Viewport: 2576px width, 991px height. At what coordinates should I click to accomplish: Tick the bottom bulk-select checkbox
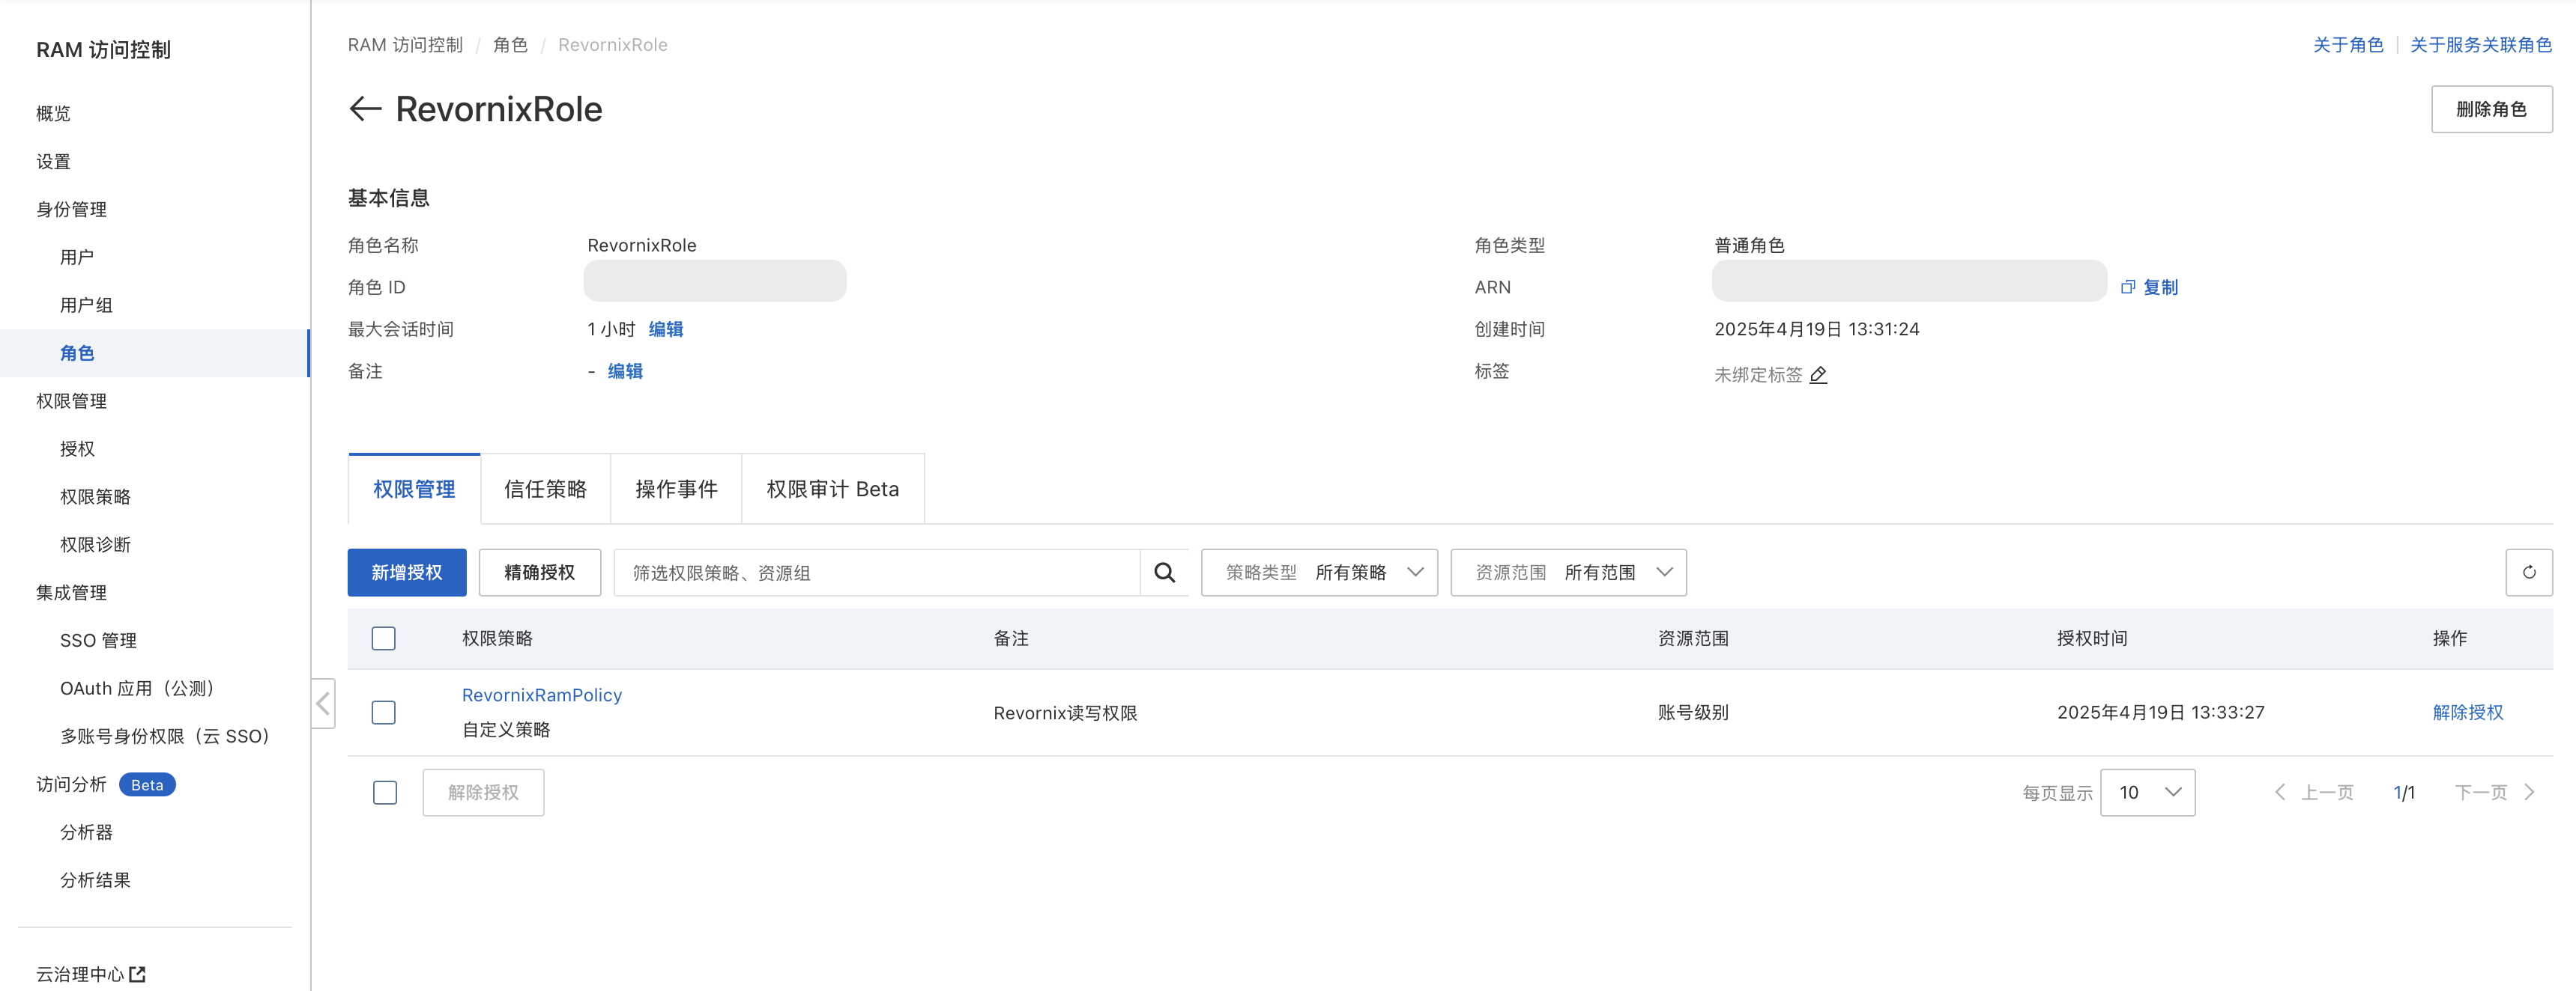click(x=384, y=792)
